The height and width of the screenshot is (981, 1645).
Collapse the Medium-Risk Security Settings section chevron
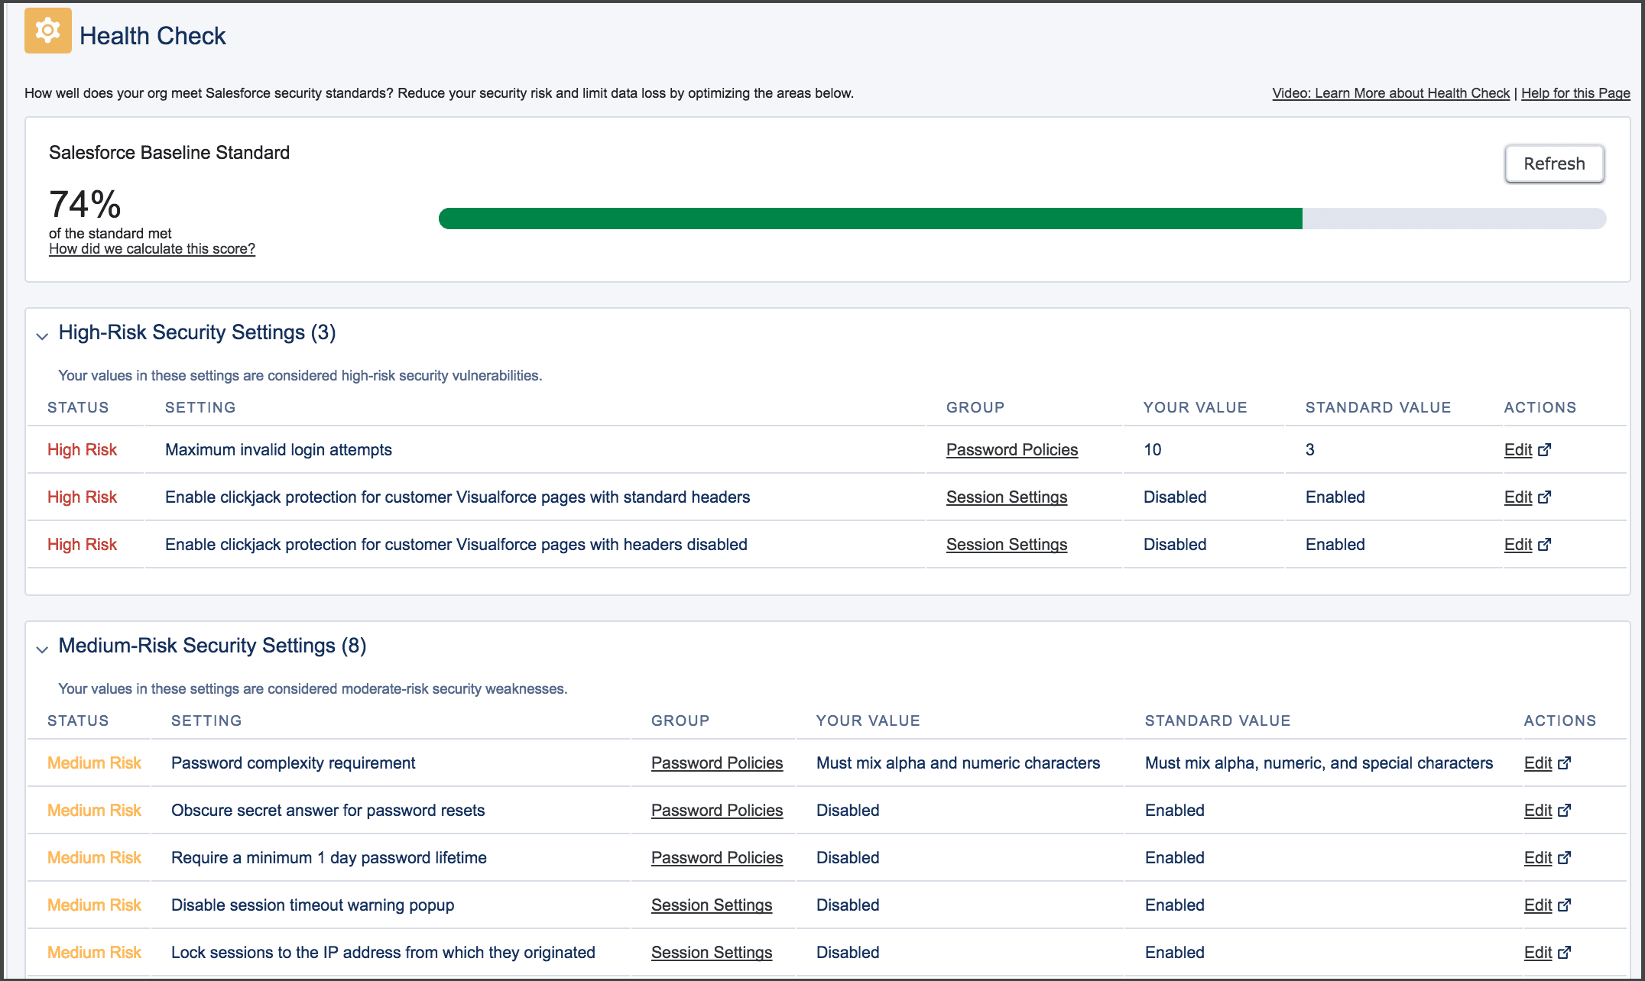[x=42, y=649]
